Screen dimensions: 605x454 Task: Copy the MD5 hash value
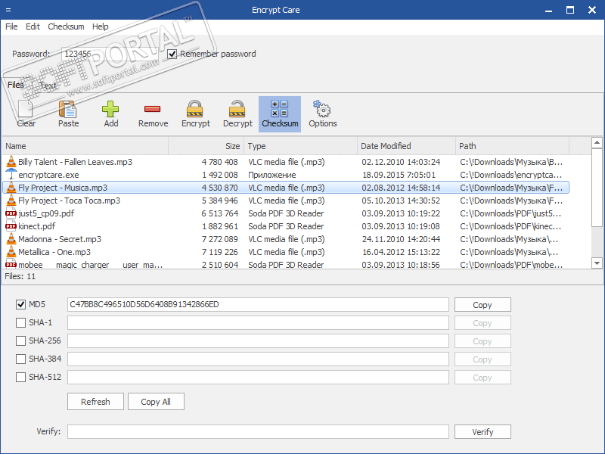(x=482, y=305)
